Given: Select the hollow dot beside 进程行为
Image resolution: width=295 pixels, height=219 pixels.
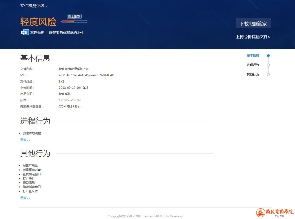Looking at the screenshot, I should click(268, 65).
